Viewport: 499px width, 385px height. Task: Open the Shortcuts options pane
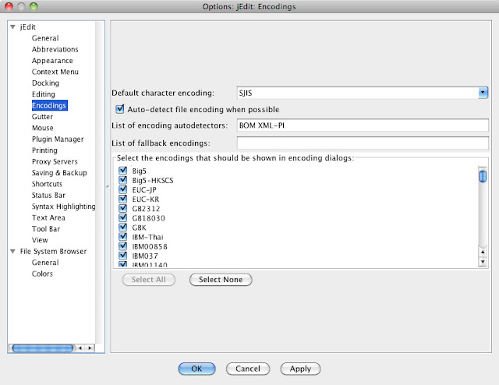(47, 184)
